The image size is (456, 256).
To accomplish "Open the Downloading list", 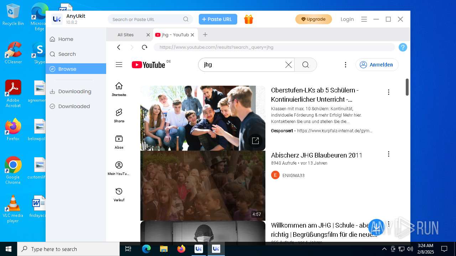I will (76, 91).
